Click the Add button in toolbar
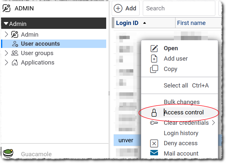 coord(126,8)
